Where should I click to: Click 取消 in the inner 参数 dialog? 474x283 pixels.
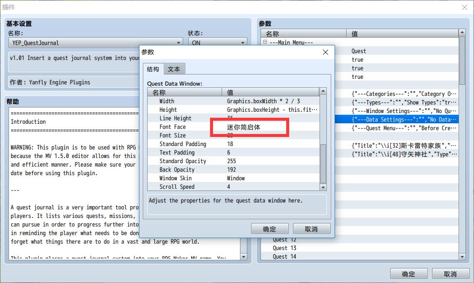[x=311, y=229]
